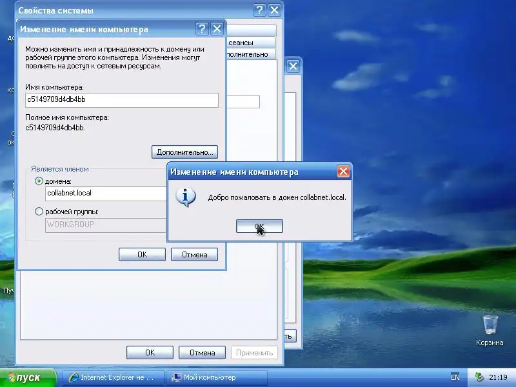Click Применить in System Properties window
This screenshot has height=387, width=516.
254,352
